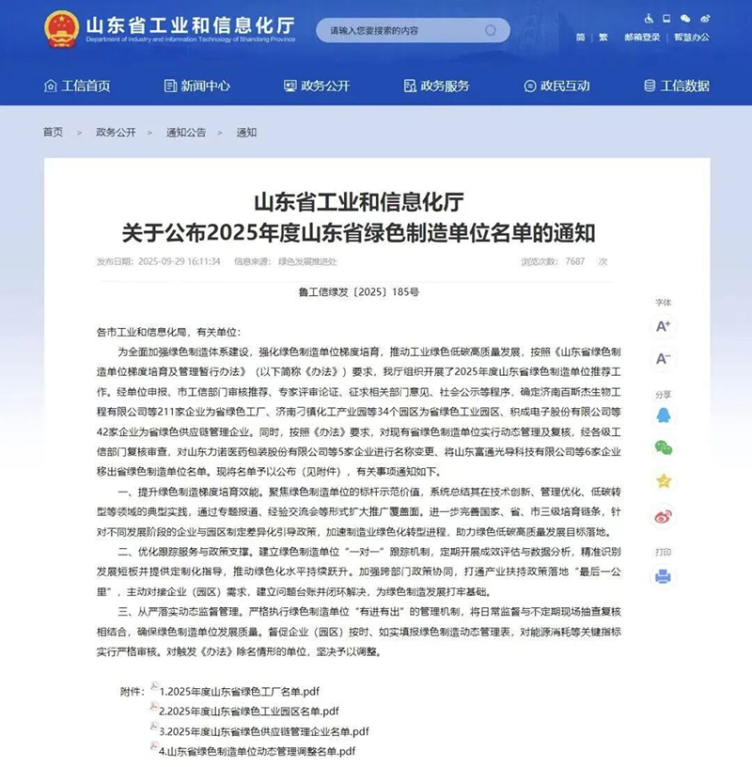The image size is (752, 767).
Task: Click the Shandong government emblem logo
Action: 60,25
